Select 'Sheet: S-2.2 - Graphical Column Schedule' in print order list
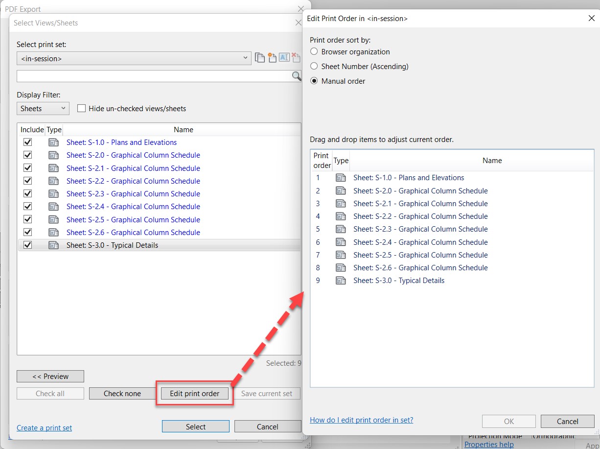The height and width of the screenshot is (449, 600). 420,216
